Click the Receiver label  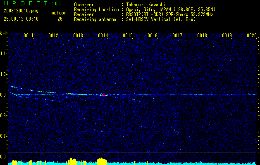pos(84,14)
